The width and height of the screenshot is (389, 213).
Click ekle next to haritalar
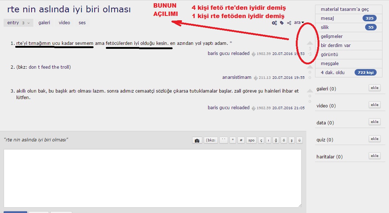[x=374, y=156]
